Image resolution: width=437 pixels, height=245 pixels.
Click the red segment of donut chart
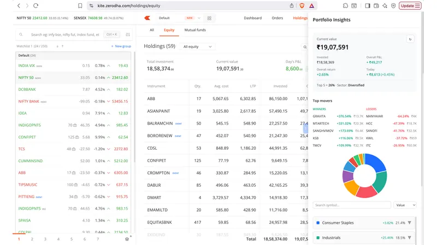pyautogui.click(x=366, y=192)
